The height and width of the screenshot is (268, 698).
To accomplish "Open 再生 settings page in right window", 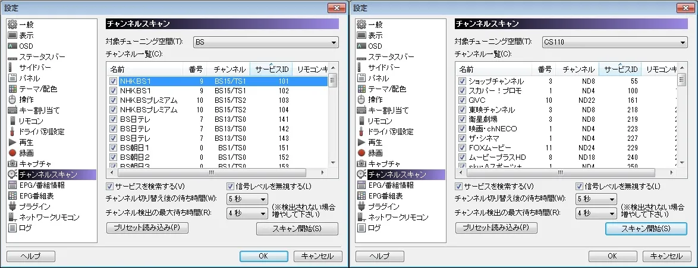I will 375,142.
